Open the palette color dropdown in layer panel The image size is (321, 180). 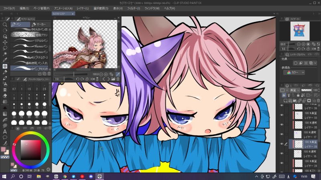point(284,90)
